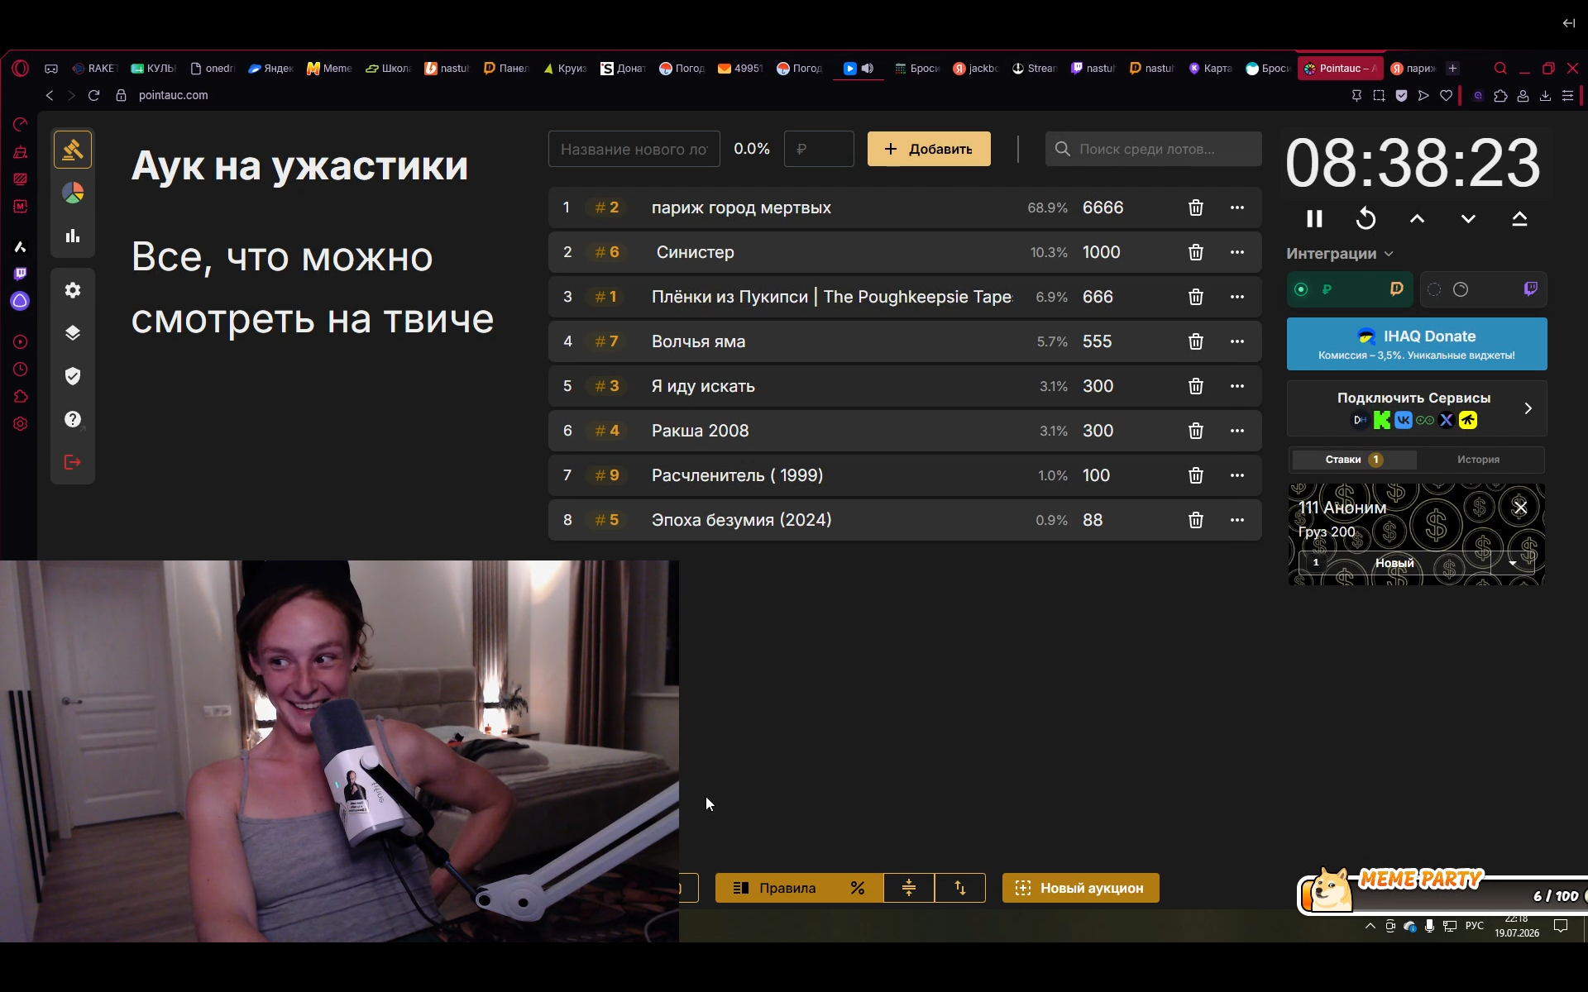Click the double-time up arrow with underline
This screenshot has width=1588, height=992.
point(1519,219)
